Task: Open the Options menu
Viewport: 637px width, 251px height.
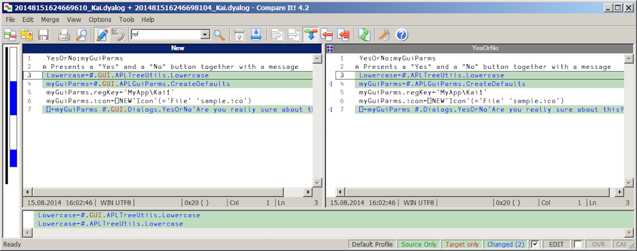Action: pyautogui.click(x=100, y=20)
